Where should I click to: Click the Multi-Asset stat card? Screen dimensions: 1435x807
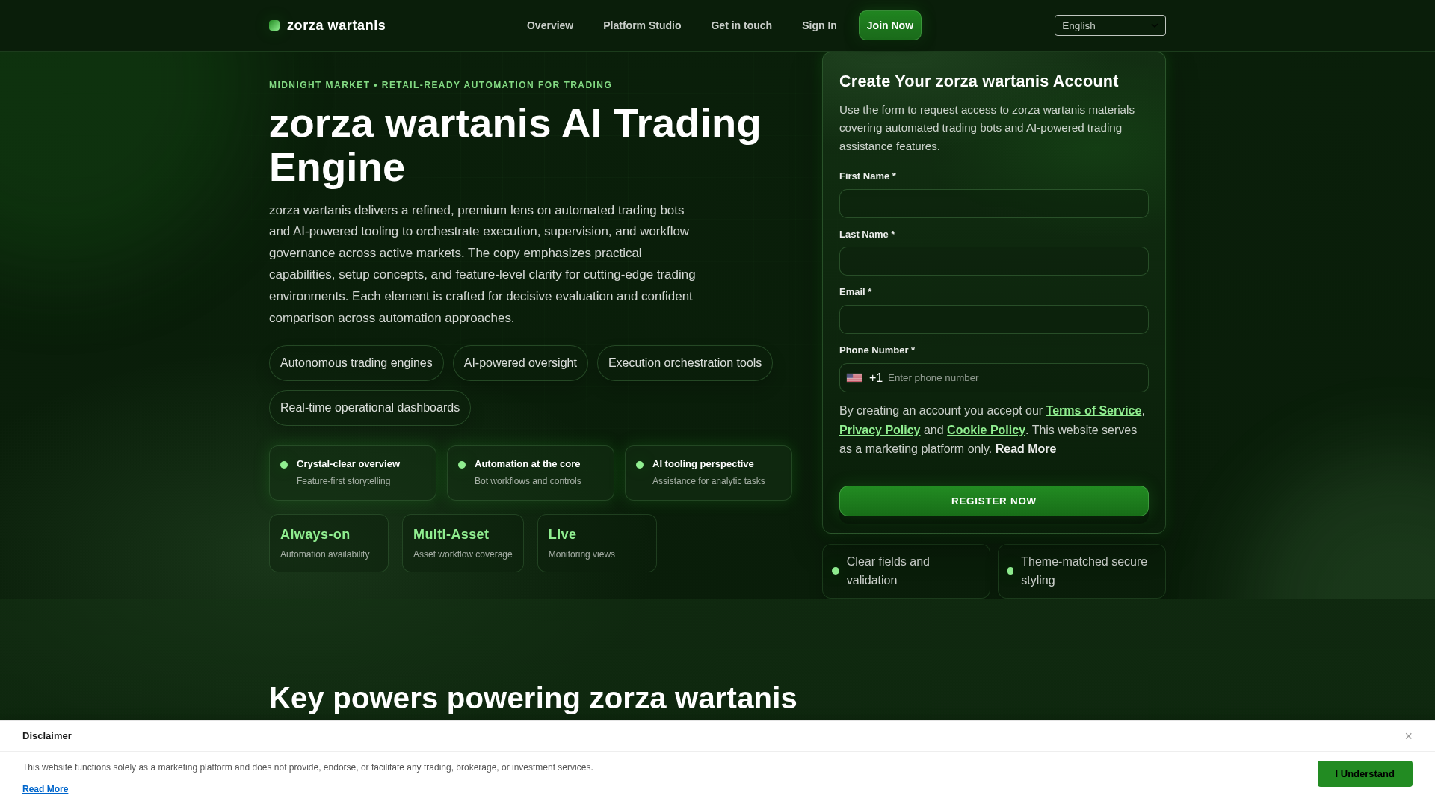click(x=463, y=543)
